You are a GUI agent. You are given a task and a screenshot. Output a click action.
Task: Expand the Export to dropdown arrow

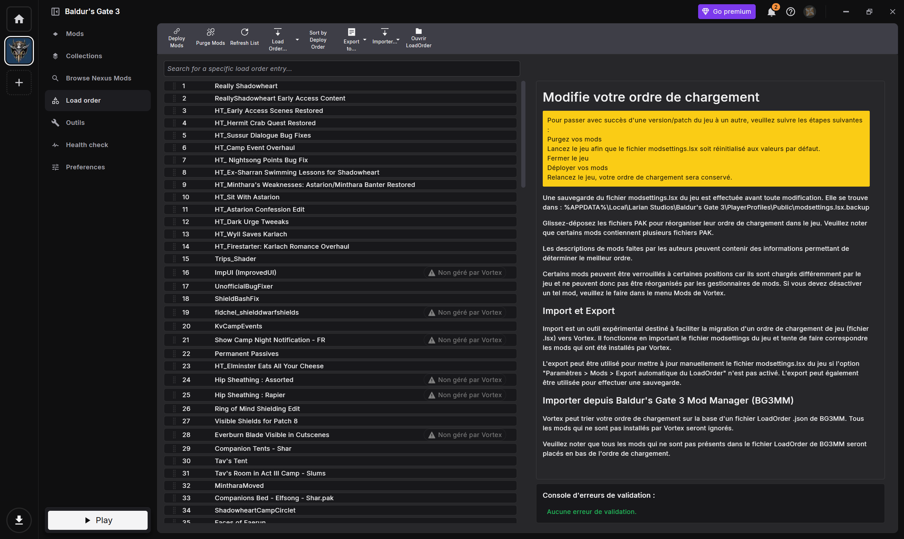[x=364, y=40]
